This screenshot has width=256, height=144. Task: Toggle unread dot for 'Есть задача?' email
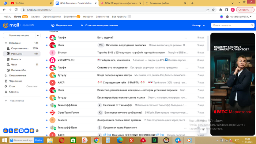(x=47, y=38)
